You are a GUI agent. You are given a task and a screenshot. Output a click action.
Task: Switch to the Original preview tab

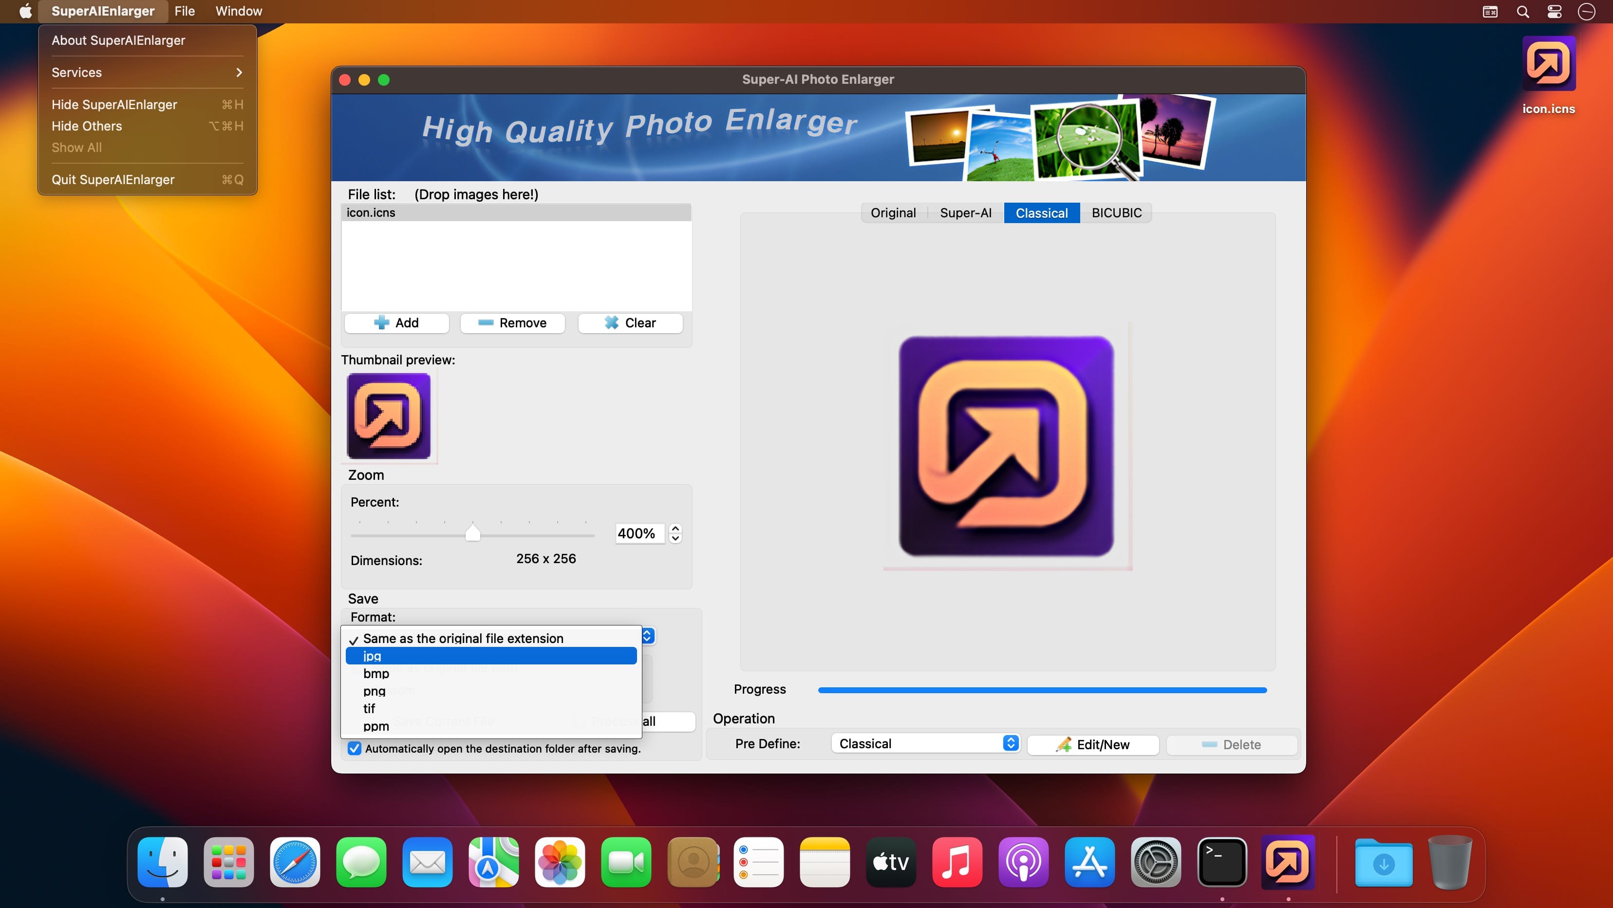(893, 213)
